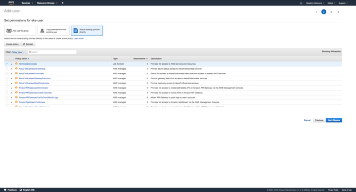Check the AlexaForBusinessReadOnlyAccess policy checkbox
This screenshot has height=192, width=356.
6,83
